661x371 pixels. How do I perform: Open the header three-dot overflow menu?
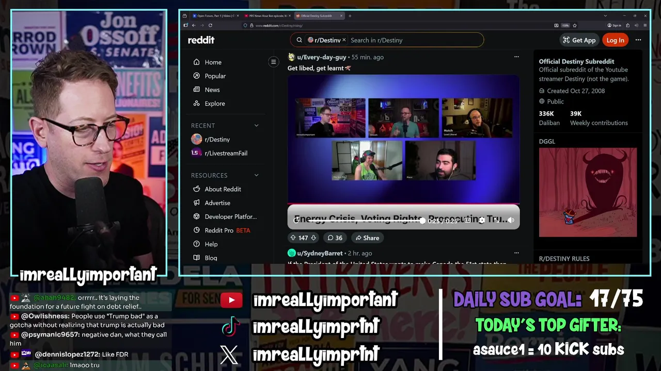[638, 40]
